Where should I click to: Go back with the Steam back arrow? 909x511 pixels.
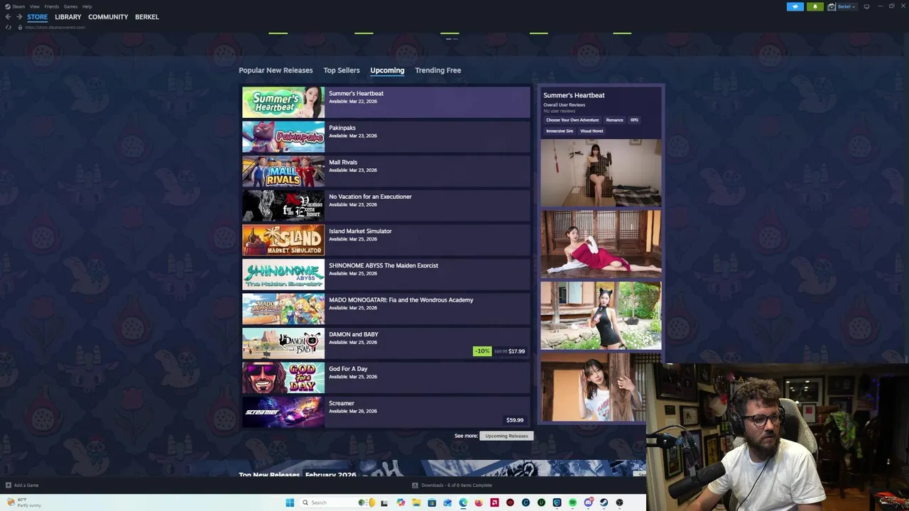coord(8,17)
